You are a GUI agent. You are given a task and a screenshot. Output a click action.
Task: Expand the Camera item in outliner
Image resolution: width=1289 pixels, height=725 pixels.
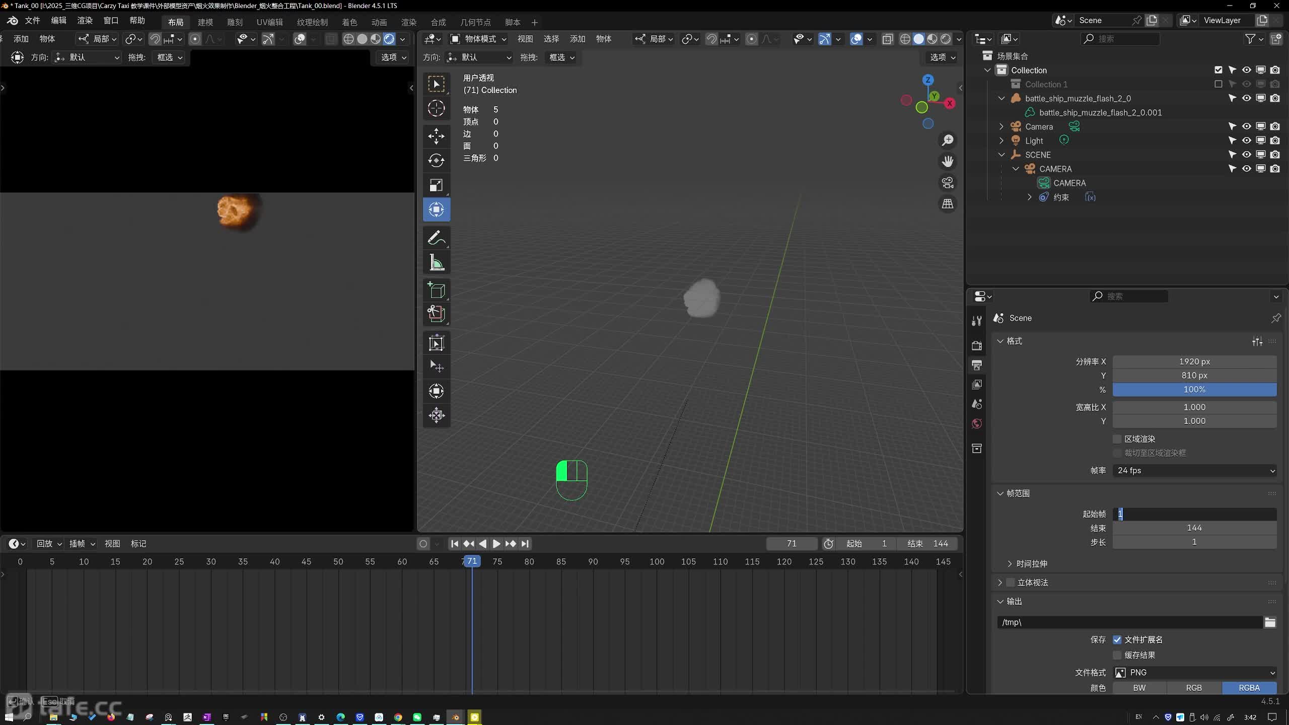(1001, 127)
